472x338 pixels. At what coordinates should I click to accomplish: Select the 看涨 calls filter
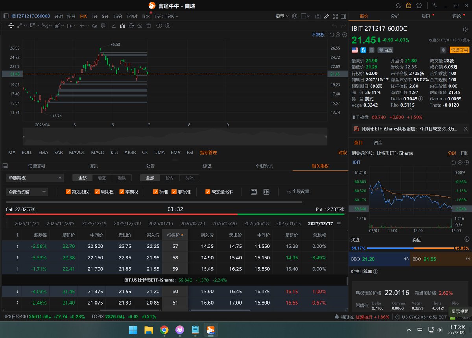tap(102, 178)
